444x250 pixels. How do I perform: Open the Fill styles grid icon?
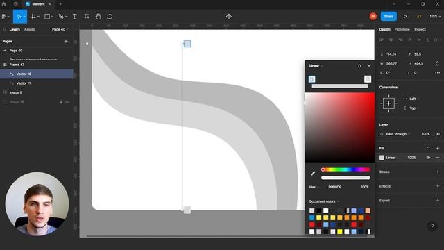[428, 148]
